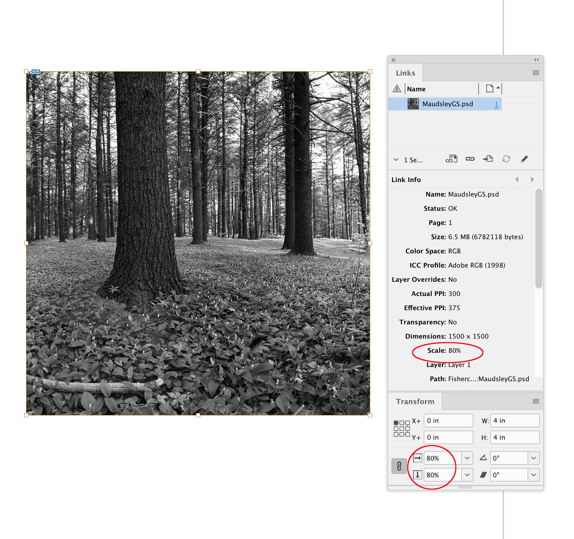Click the X position input field
The width and height of the screenshot is (574, 539).
coord(448,421)
